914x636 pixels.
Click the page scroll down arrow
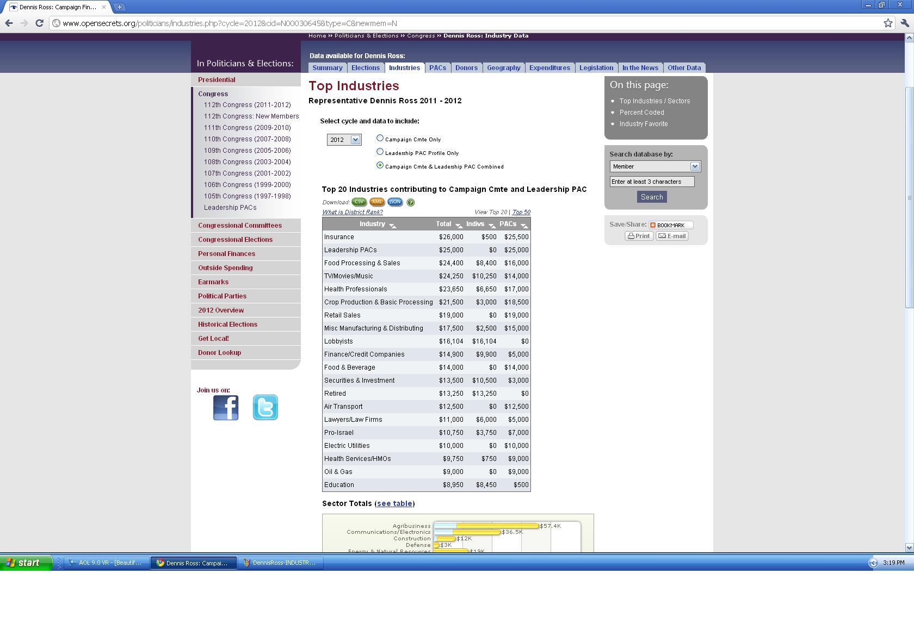click(909, 547)
